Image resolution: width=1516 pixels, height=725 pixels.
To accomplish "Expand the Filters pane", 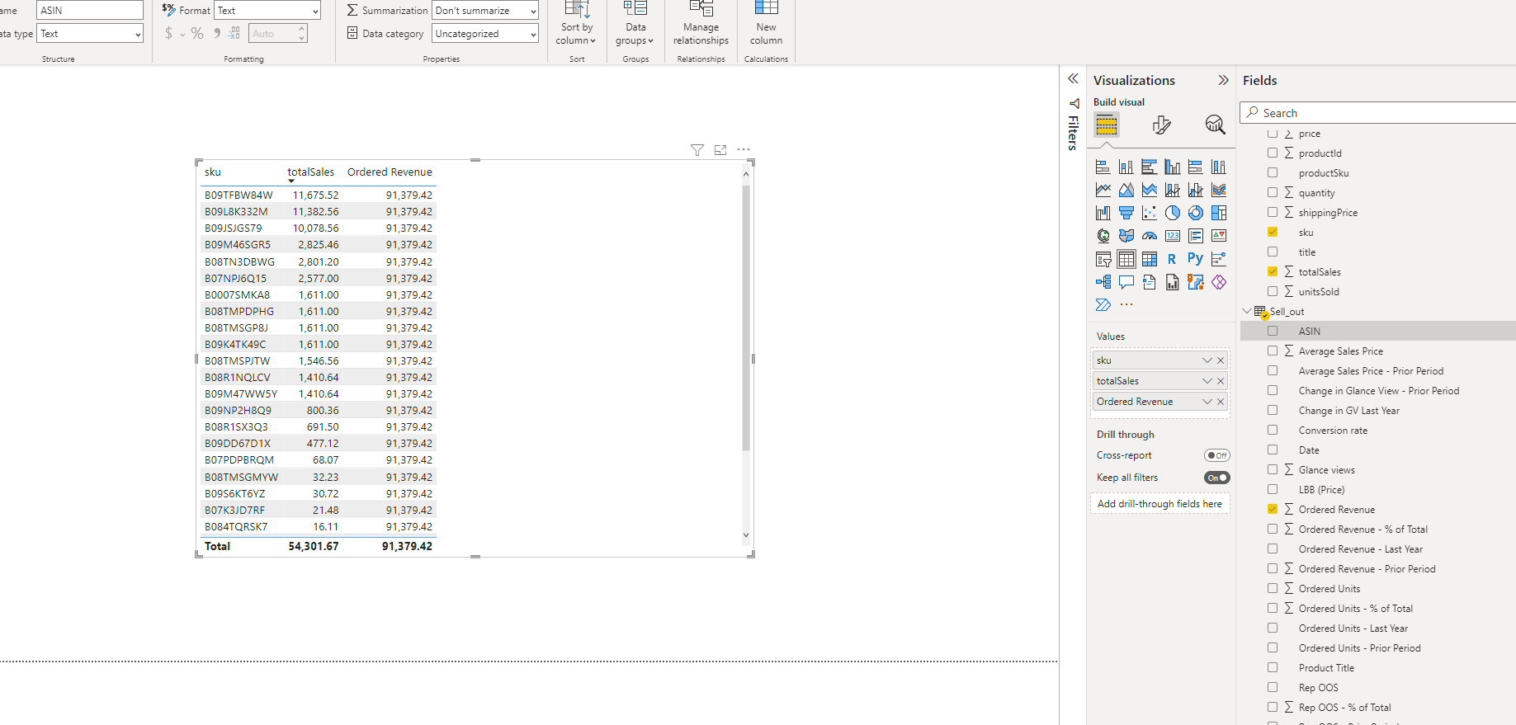I will (x=1073, y=79).
